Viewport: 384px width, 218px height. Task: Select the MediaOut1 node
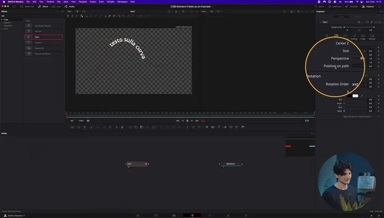(x=230, y=164)
